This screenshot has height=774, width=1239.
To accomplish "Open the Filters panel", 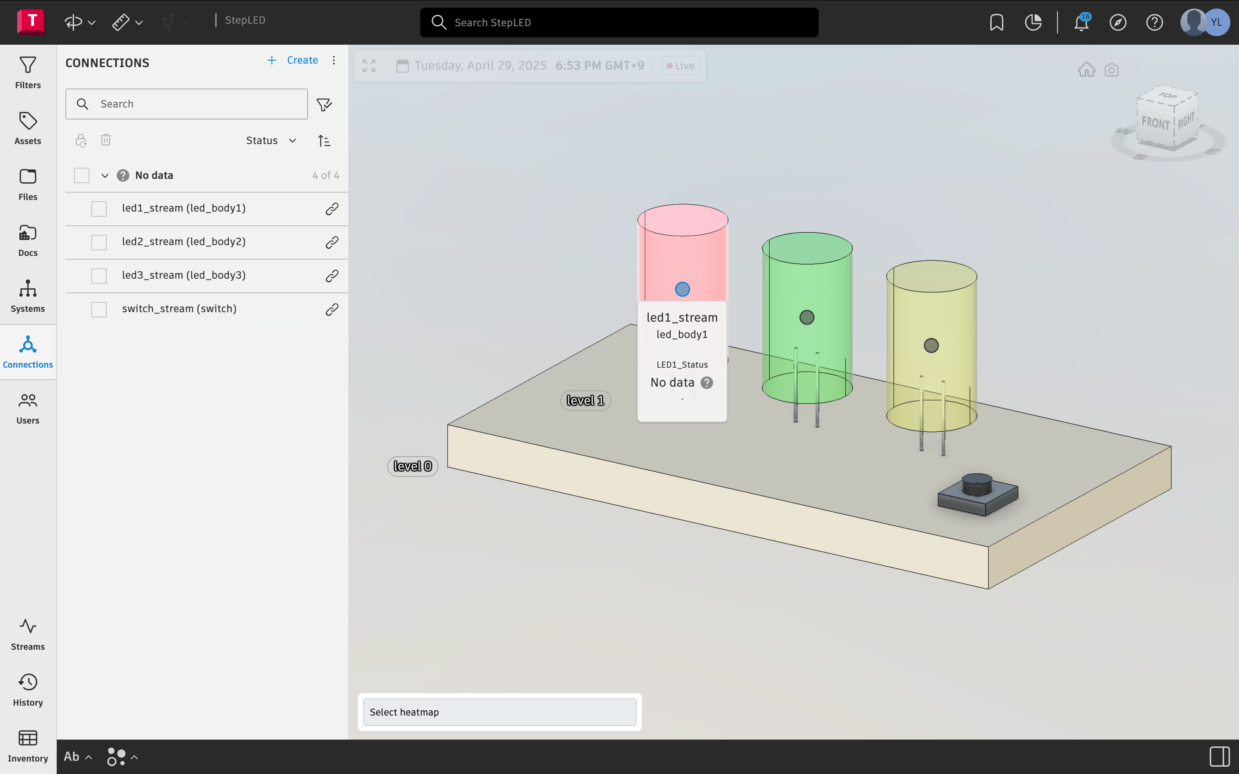I will tap(28, 72).
